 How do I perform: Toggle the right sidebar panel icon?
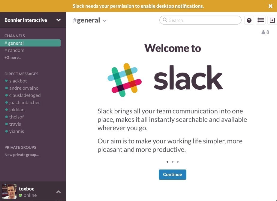pyautogui.click(x=272, y=20)
